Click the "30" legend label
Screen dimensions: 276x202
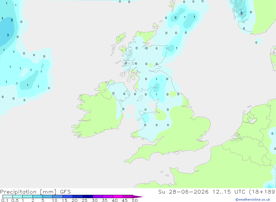click(x=95, y=200)
